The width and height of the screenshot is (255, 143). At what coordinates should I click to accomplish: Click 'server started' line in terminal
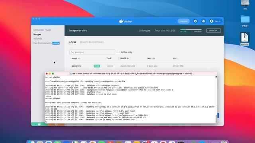(53, 77)
